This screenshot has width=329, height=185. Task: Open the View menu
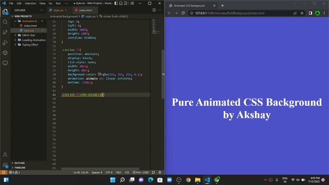(42, 3)
